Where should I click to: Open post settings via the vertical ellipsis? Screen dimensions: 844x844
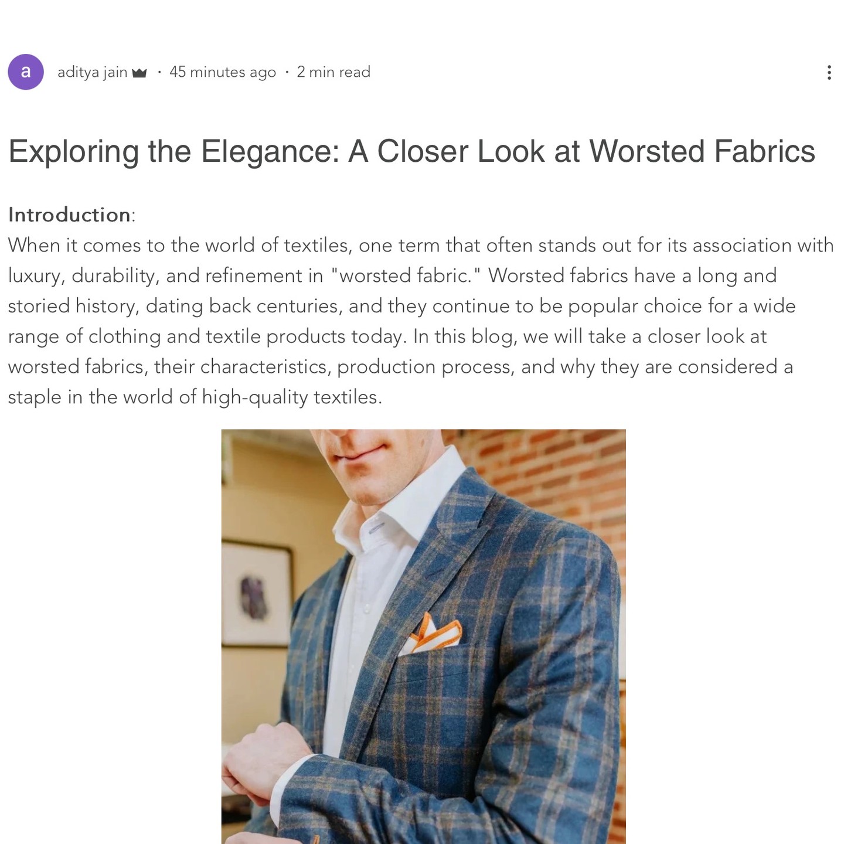[829, 72]
